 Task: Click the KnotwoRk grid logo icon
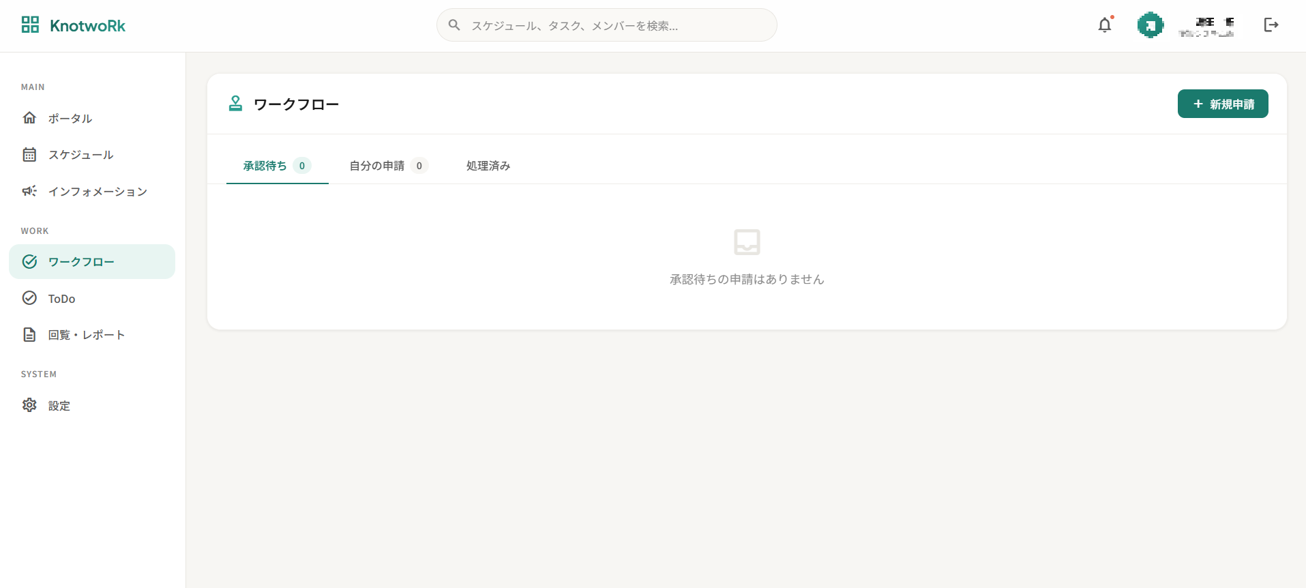[30, 25]
